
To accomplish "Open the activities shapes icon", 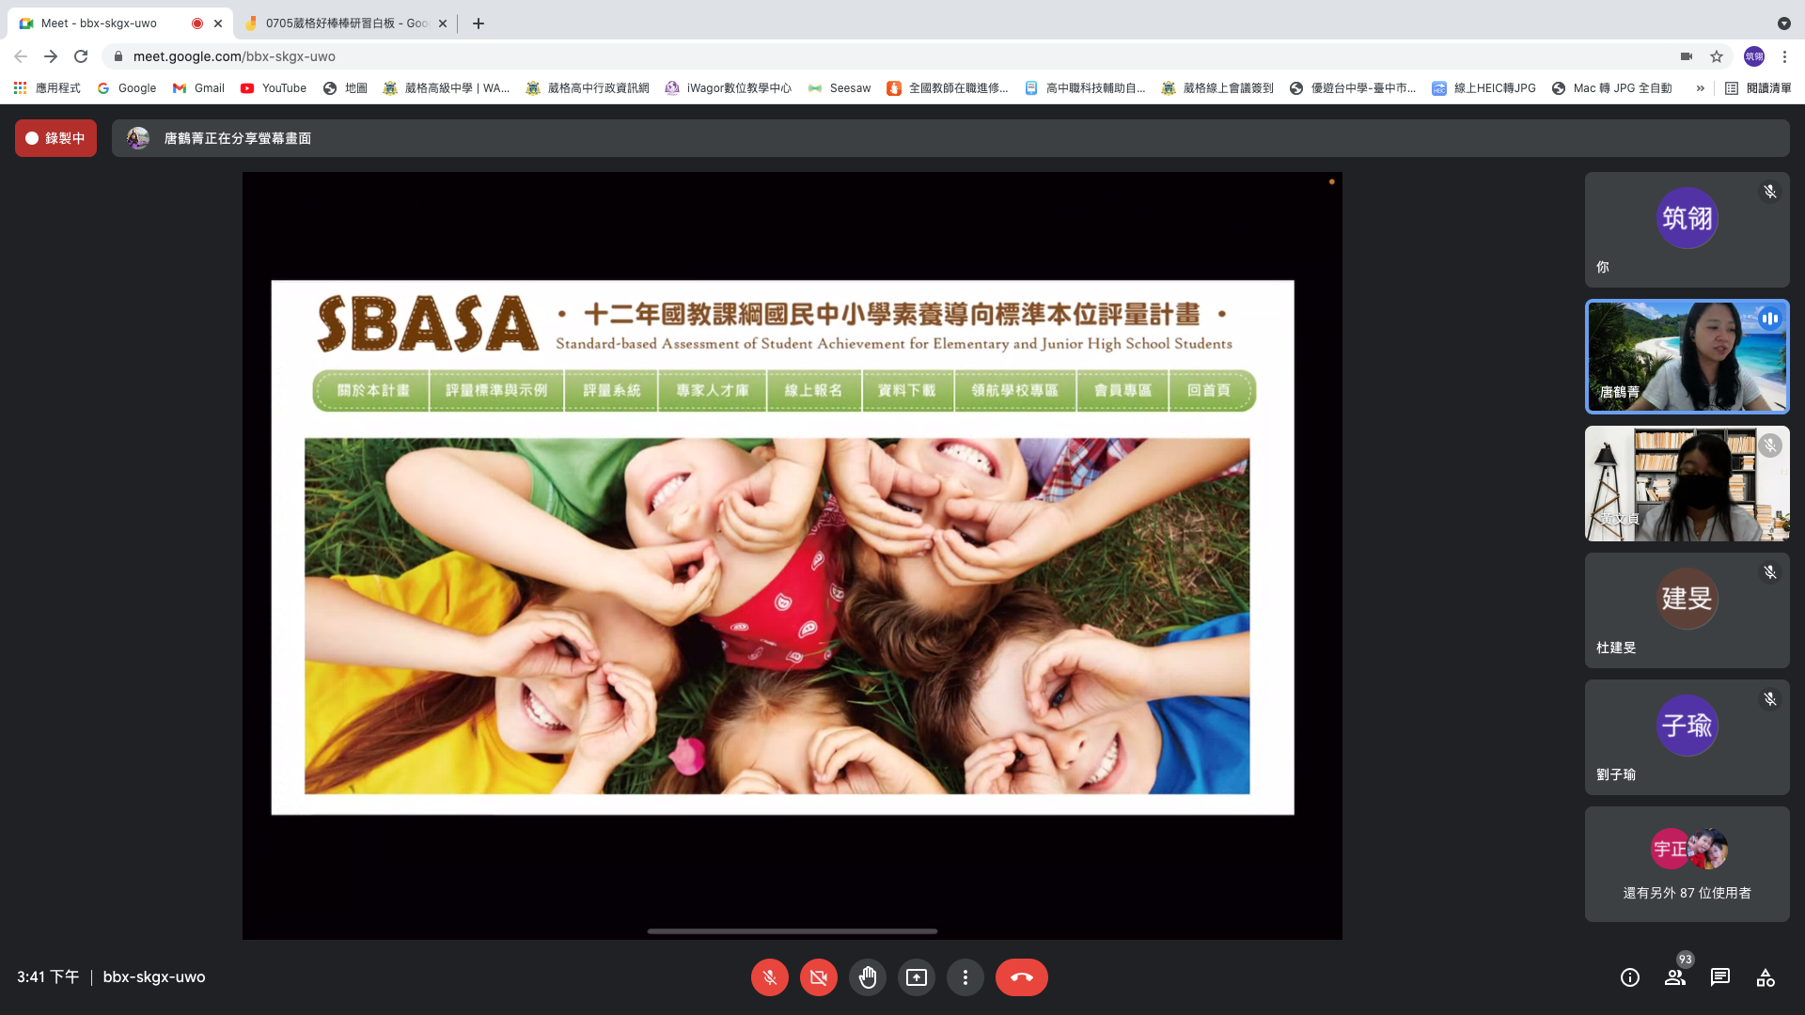I will [1766, 977].
